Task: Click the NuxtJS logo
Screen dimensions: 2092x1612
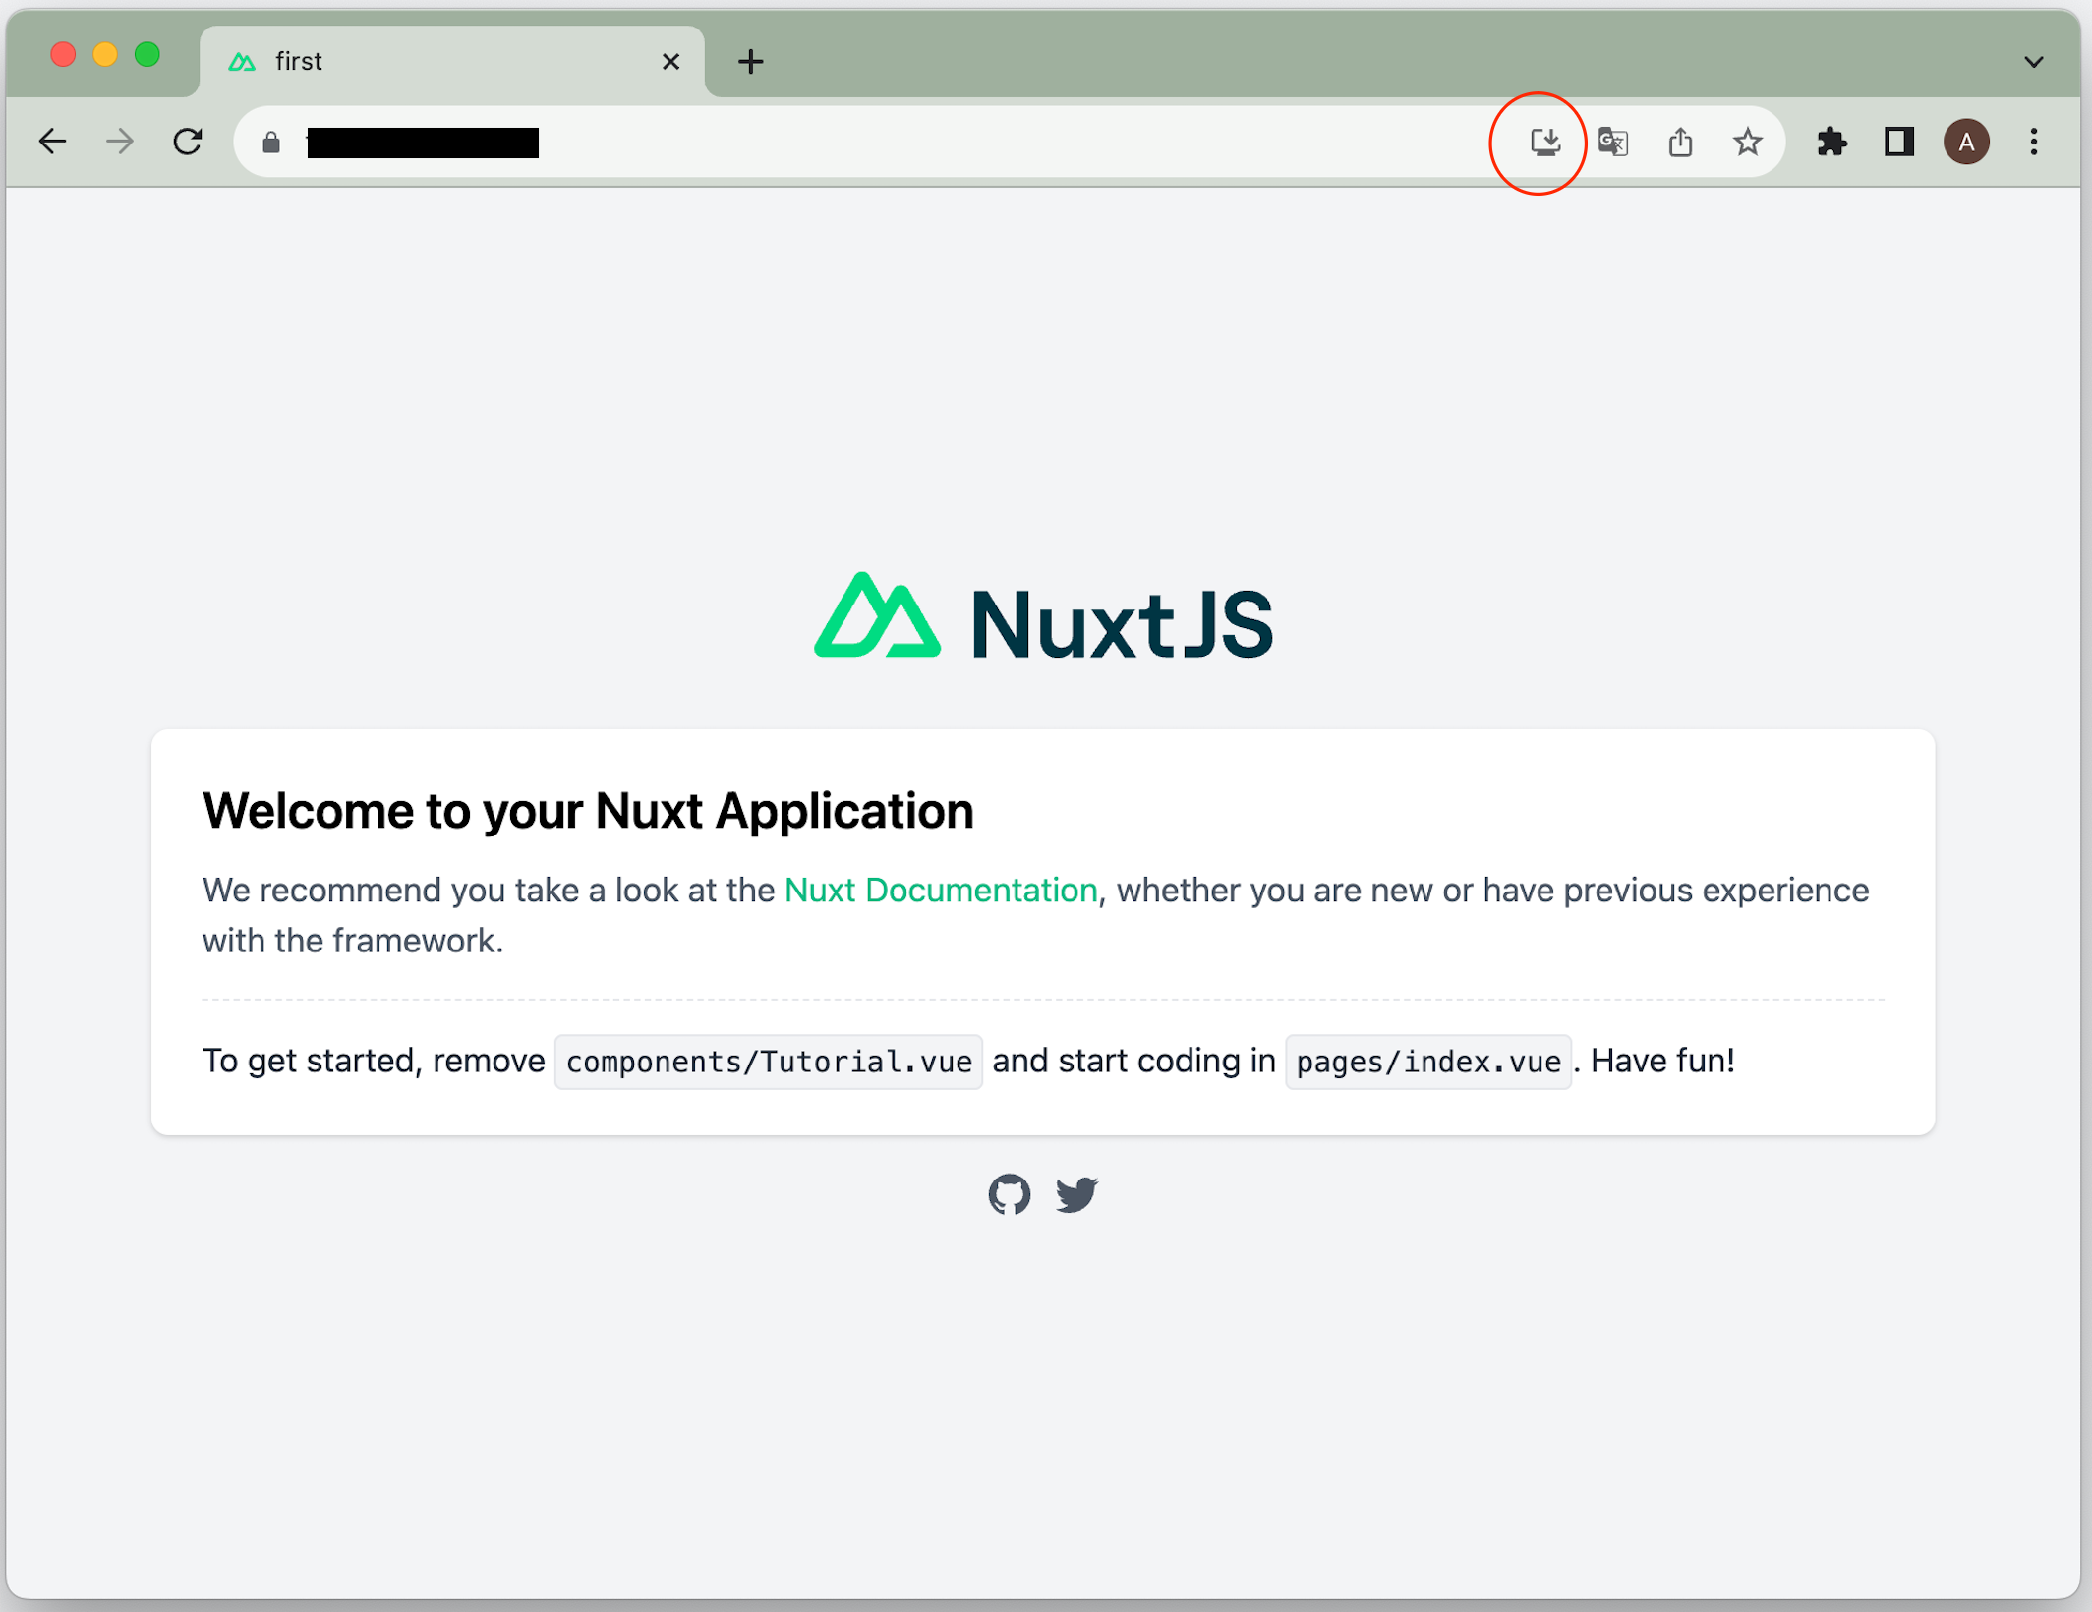Action: pos(1044,617)
